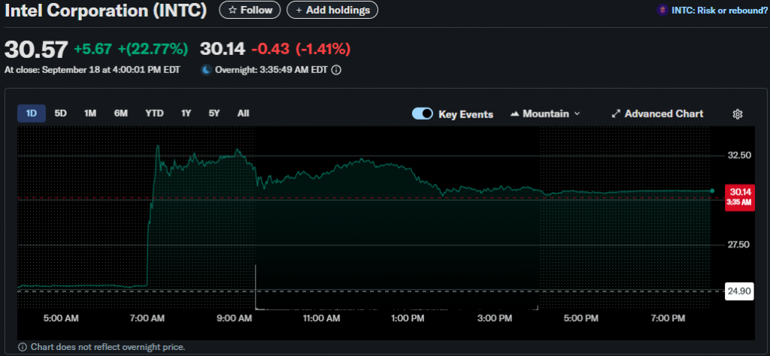Click the 5:00 AM time label
The height and width of the screenshot is (356, 770).
(x=60, y=318)
